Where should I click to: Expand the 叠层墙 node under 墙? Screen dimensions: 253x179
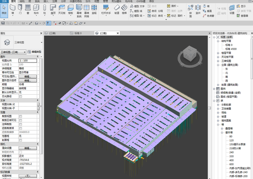[222, 129]
